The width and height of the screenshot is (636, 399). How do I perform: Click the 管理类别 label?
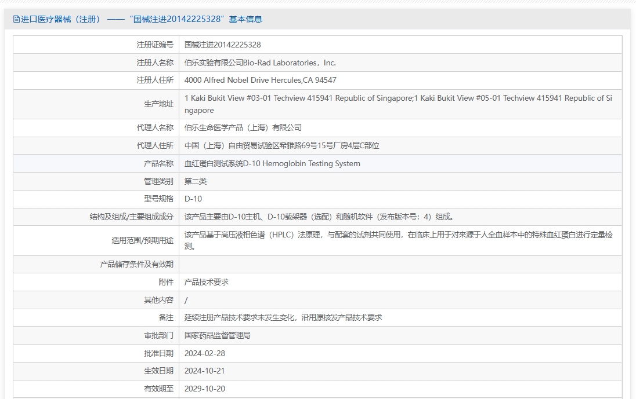(x=158, y=181)
